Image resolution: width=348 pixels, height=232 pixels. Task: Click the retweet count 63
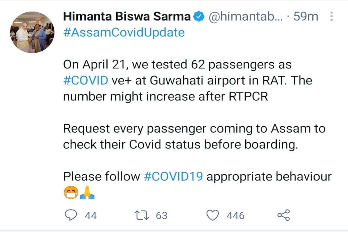(162, 216)
